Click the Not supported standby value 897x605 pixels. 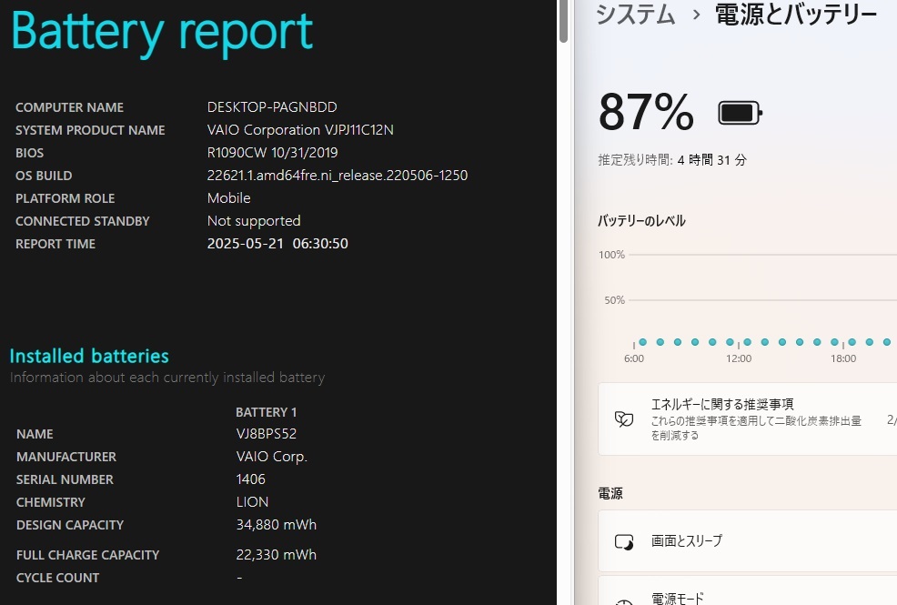pos(254,221)
